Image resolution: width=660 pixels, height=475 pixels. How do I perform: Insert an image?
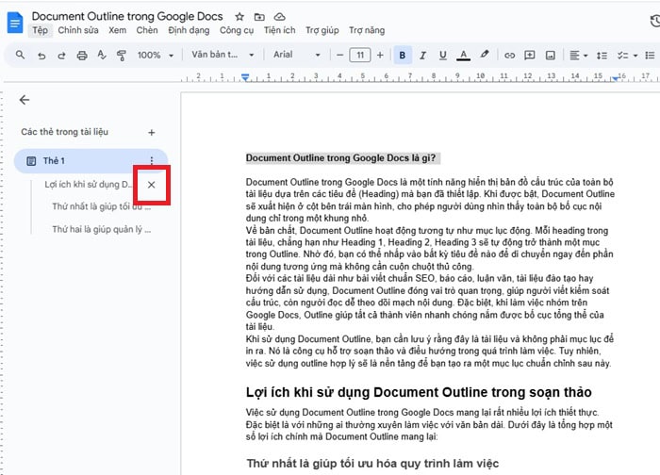550,55
